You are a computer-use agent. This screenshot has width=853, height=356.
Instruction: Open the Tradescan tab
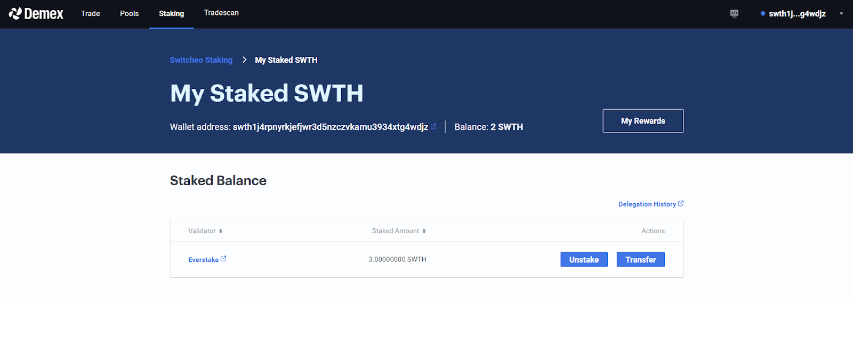(x=221, y=13)
